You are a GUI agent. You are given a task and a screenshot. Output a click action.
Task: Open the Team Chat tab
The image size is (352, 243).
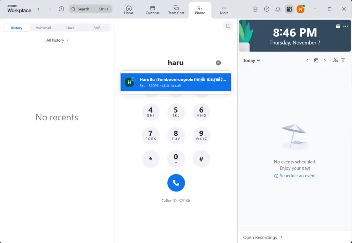176,10
